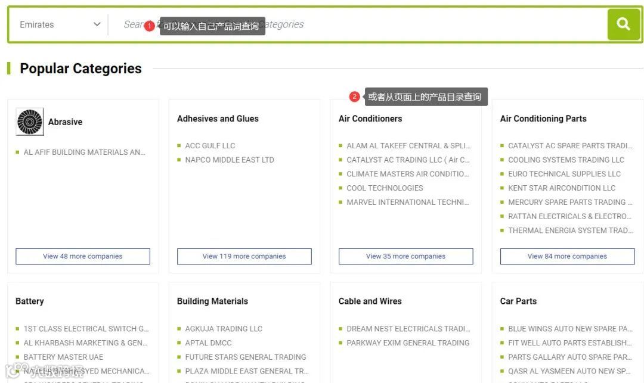Image resolution: width=644 pixels, height=383 pixels.
Task: Open the Air Conditioners category
Action: (x=370, y=119)
